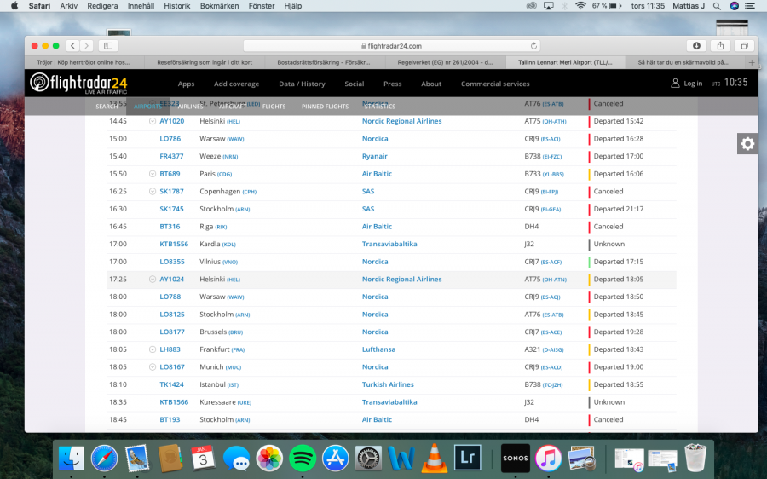This screenshot has height=479, width=767.
Task: Expand the LH883 Frankfurt flight row
Action: 152,349
